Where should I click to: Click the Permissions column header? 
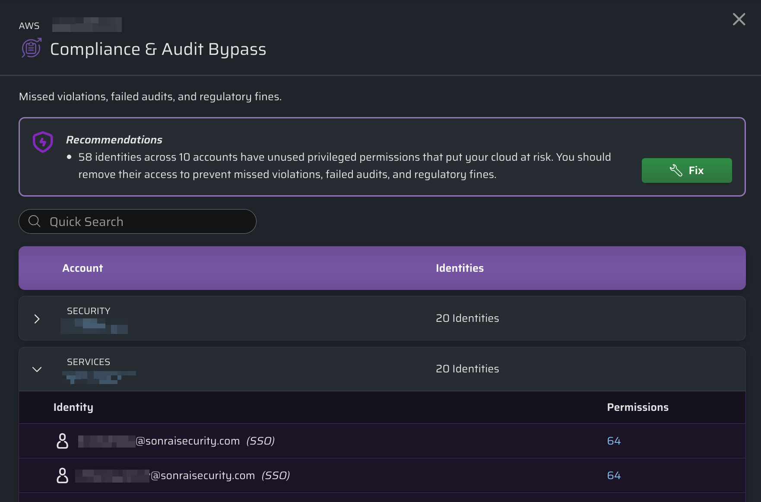(637, 407)
